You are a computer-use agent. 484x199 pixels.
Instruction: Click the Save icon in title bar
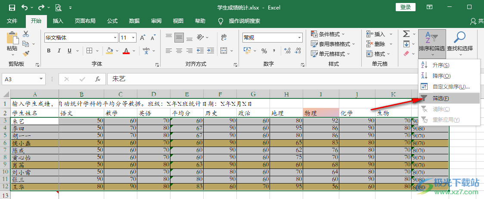(x=12, y=7)
